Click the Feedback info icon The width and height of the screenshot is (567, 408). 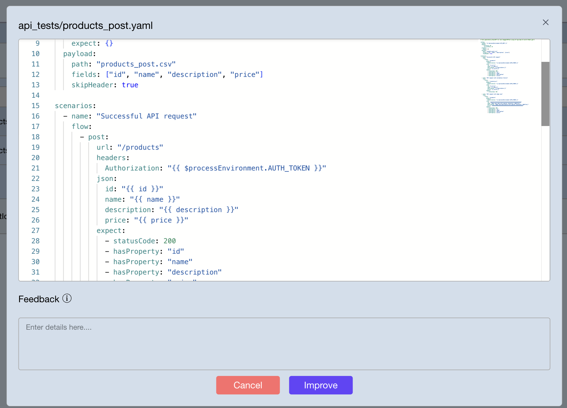(x=67, y=298)
